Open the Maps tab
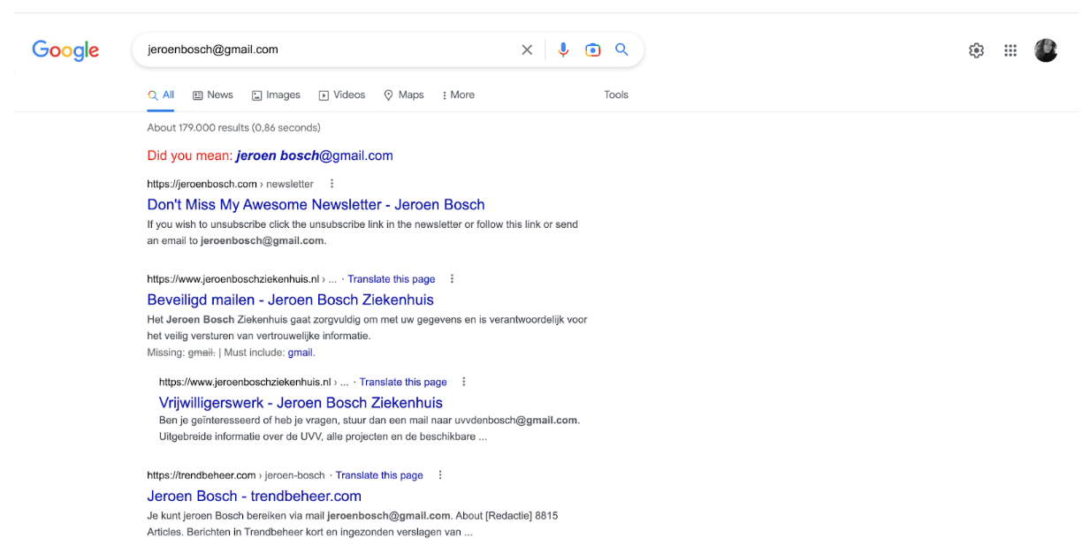Viewport: 1090px width, 554px height. click(404, 95)
